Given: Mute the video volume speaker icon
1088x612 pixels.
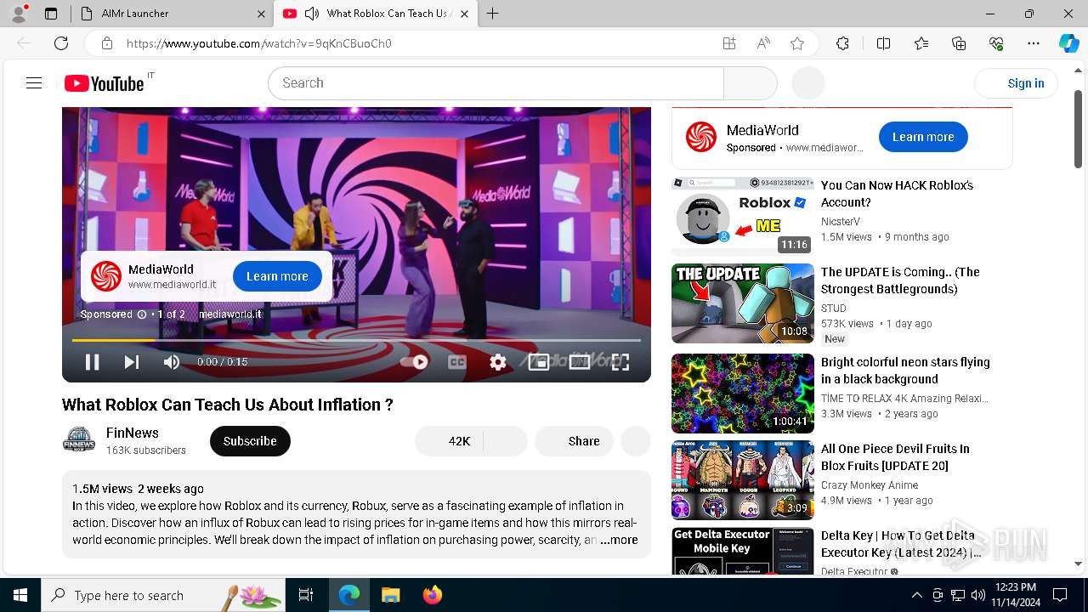Looking at the screenshot, I should [172, 362].
